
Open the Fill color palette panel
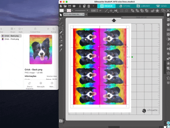point(168,24)
